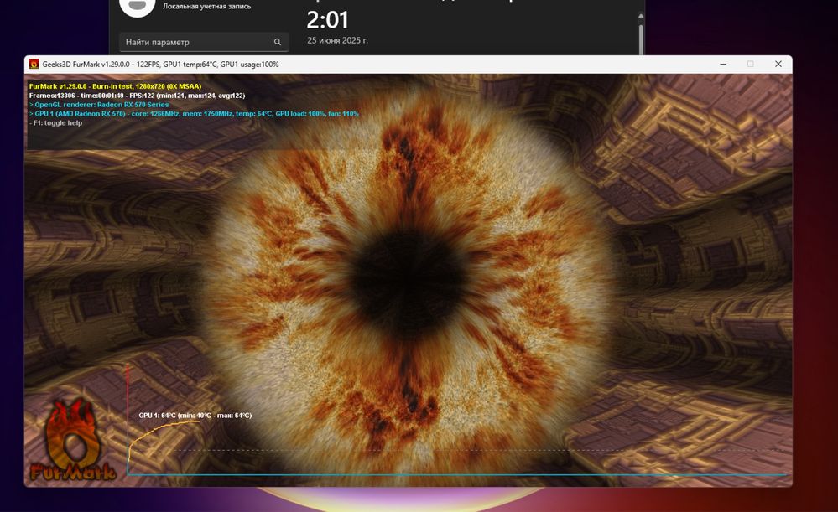This screenshot has width=838, height=512.
Task: Click the '2:01' time in the Settings window
Action: [327, 20]
